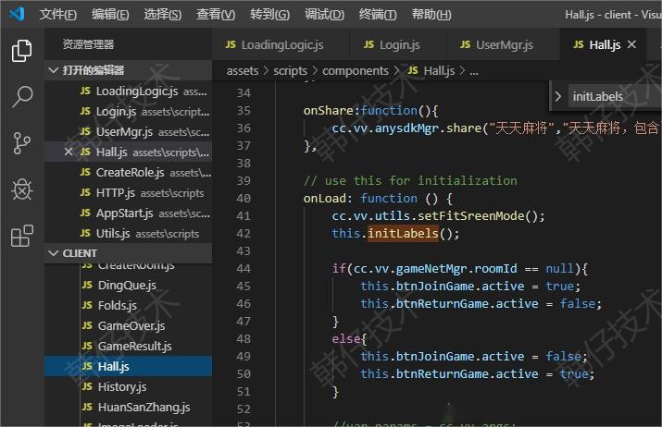The width and height of the screenshot is (662, 427).
Task: Open the 转到(G) menu
Action: coord(269,15)
